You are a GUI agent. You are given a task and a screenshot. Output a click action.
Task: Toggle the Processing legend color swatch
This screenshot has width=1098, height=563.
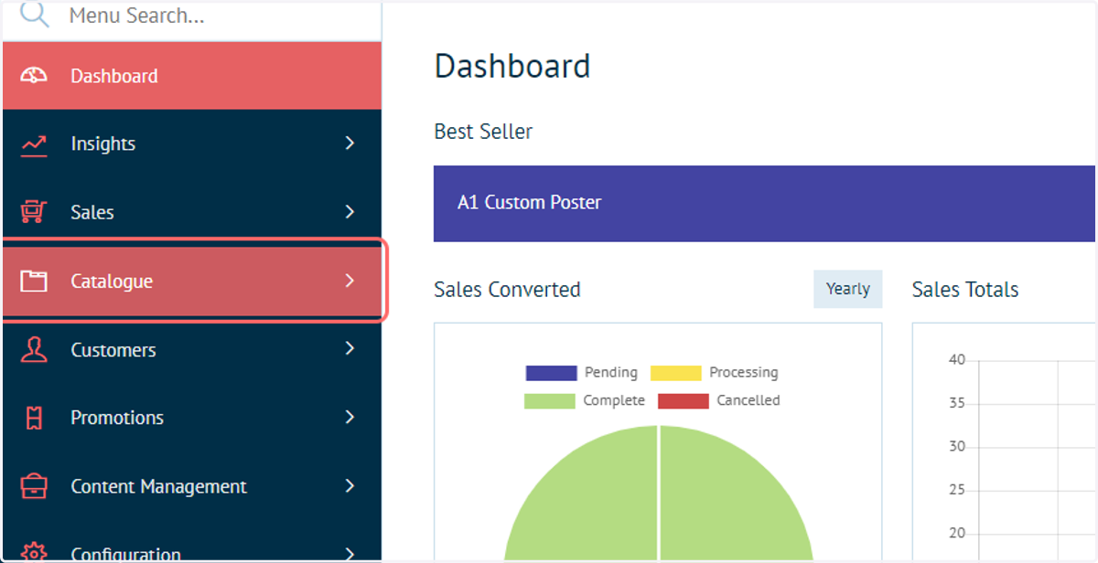(x=676, y=373)
